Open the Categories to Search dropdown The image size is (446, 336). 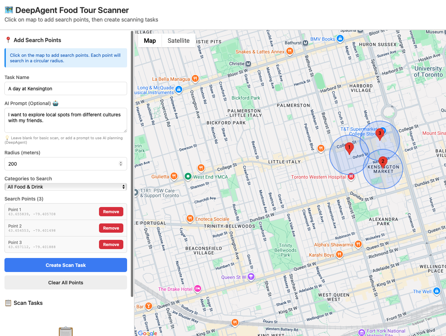pos(66,187)
